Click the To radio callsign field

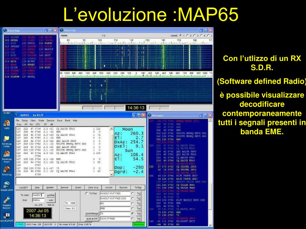pyautogui.click(x=38, y=195)
